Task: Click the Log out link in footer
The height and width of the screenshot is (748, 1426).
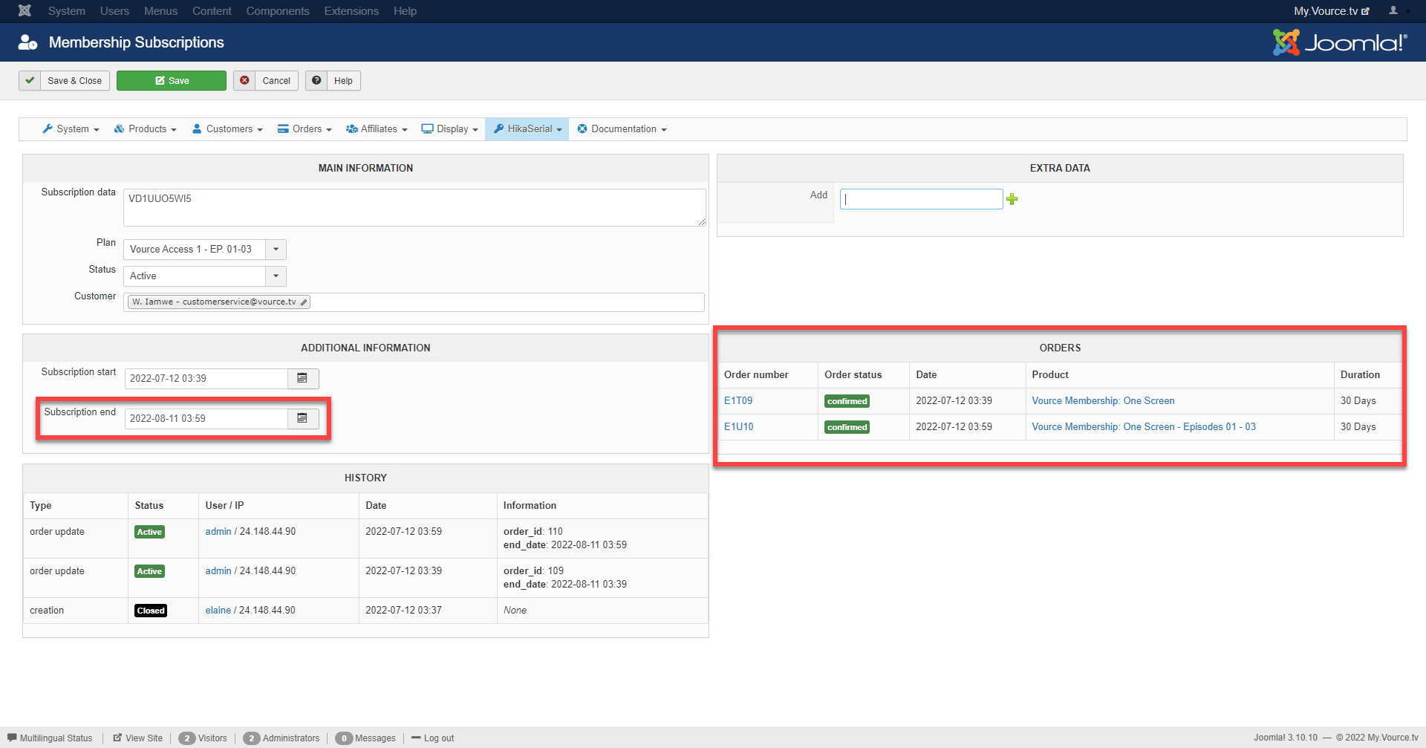Action: coord(438,738)
